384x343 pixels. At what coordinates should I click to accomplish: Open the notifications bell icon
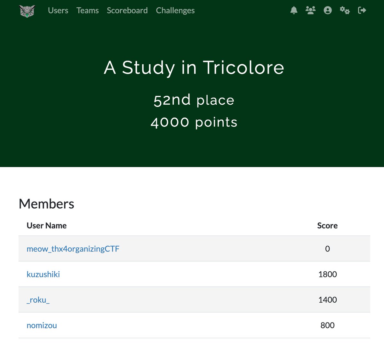click(x=294, y=10)
